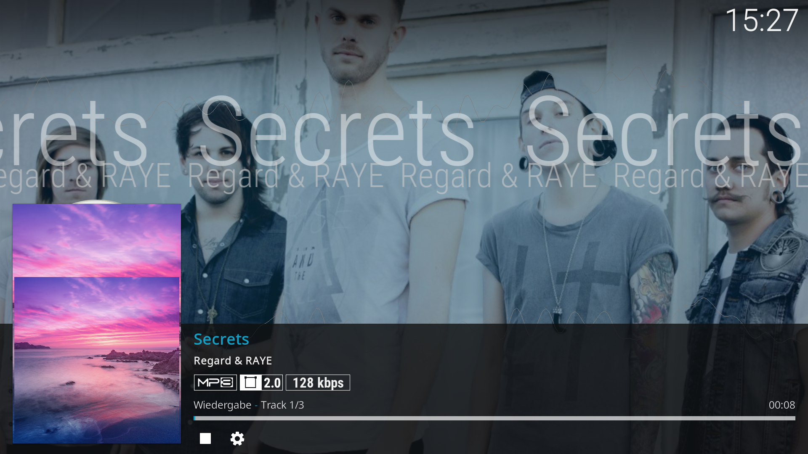808x454 pixels.
Task: Click the MP3 codec icon
Action: pyautogui.click(x=215, y=383)
